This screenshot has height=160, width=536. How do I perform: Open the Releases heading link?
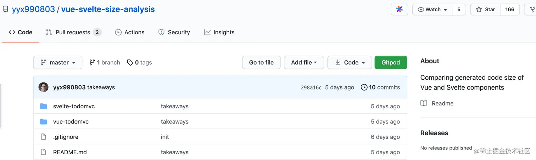(x=434, y=133)
